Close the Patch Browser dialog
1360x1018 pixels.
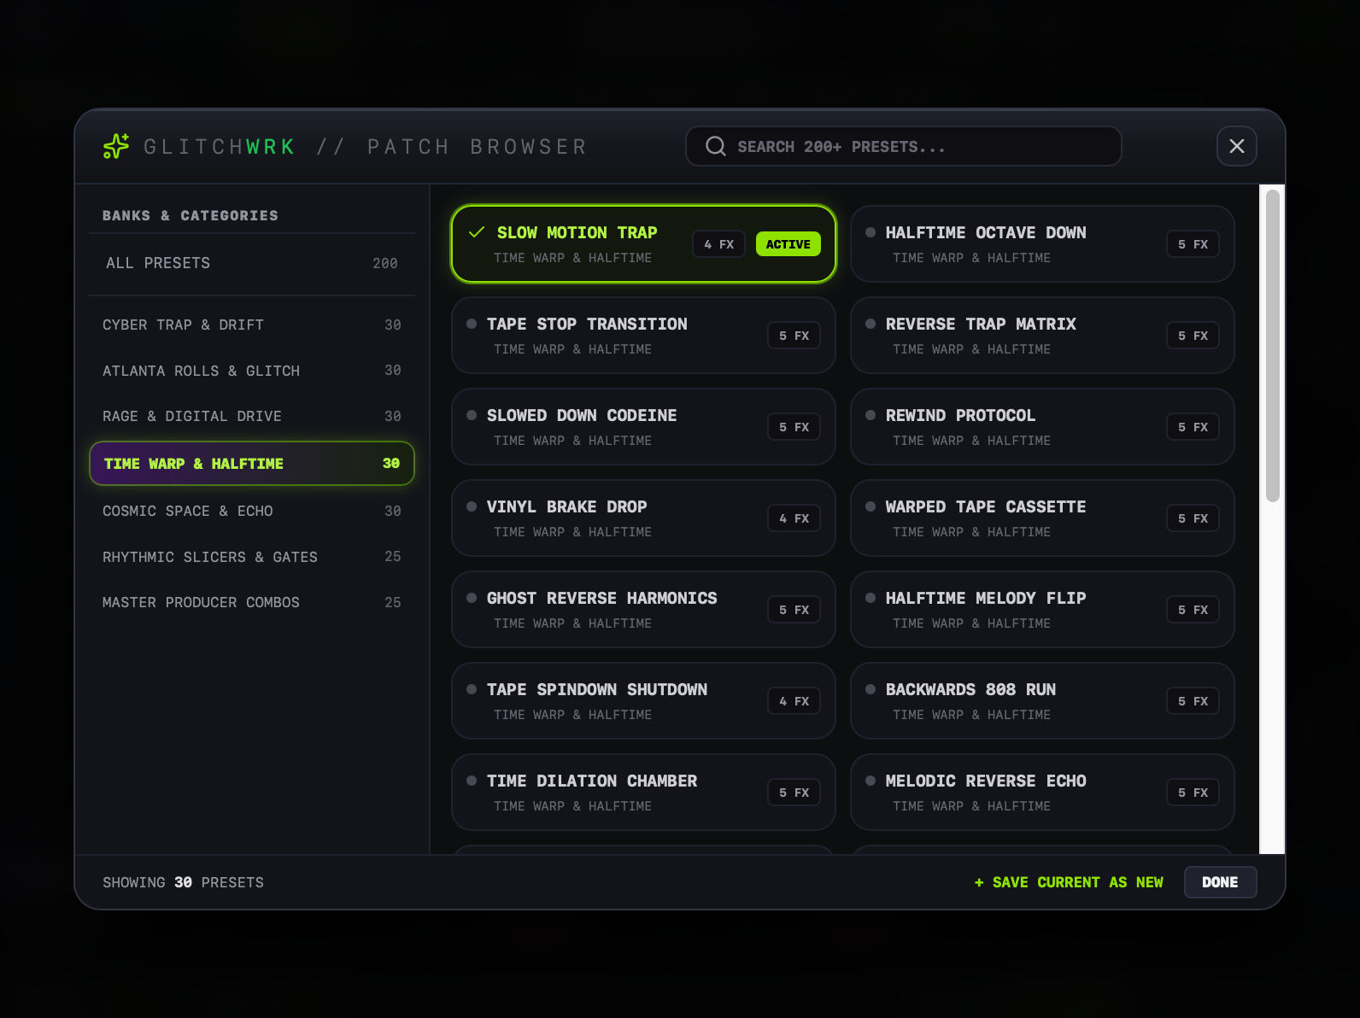1236,146
